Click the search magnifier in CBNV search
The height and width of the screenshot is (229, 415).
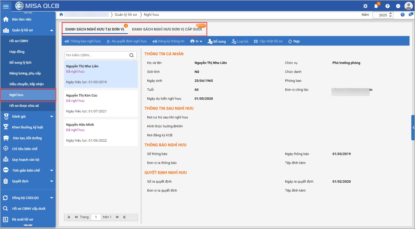(x=132, y=55)
